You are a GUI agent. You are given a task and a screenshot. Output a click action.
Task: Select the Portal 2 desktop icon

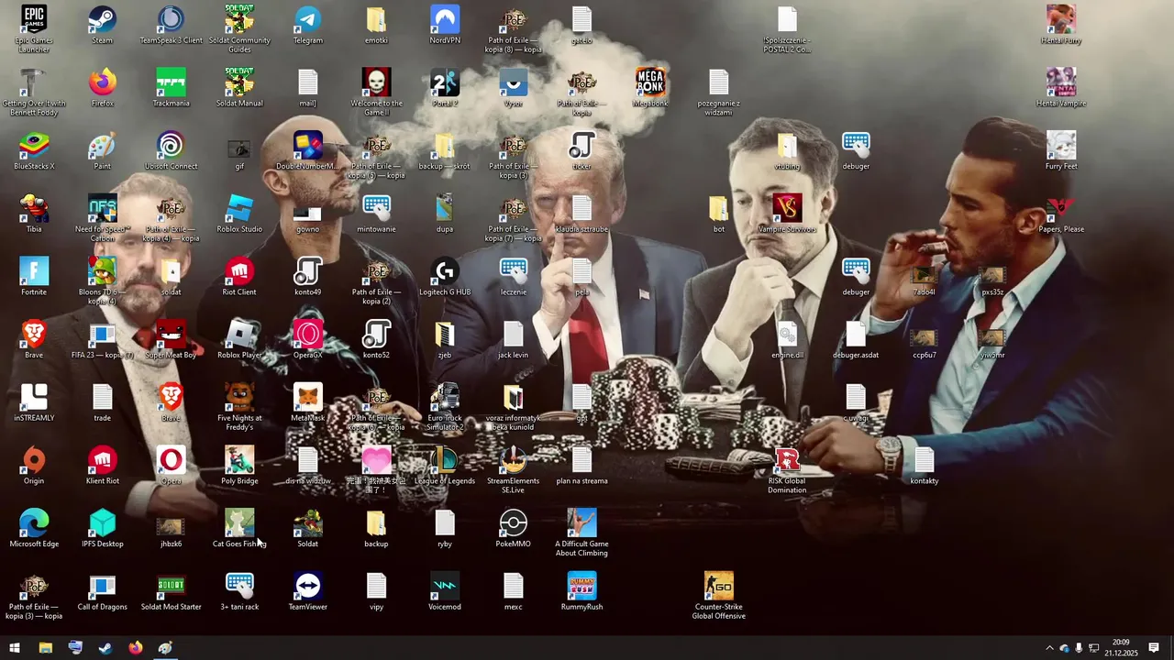click(x=445, y=88)
